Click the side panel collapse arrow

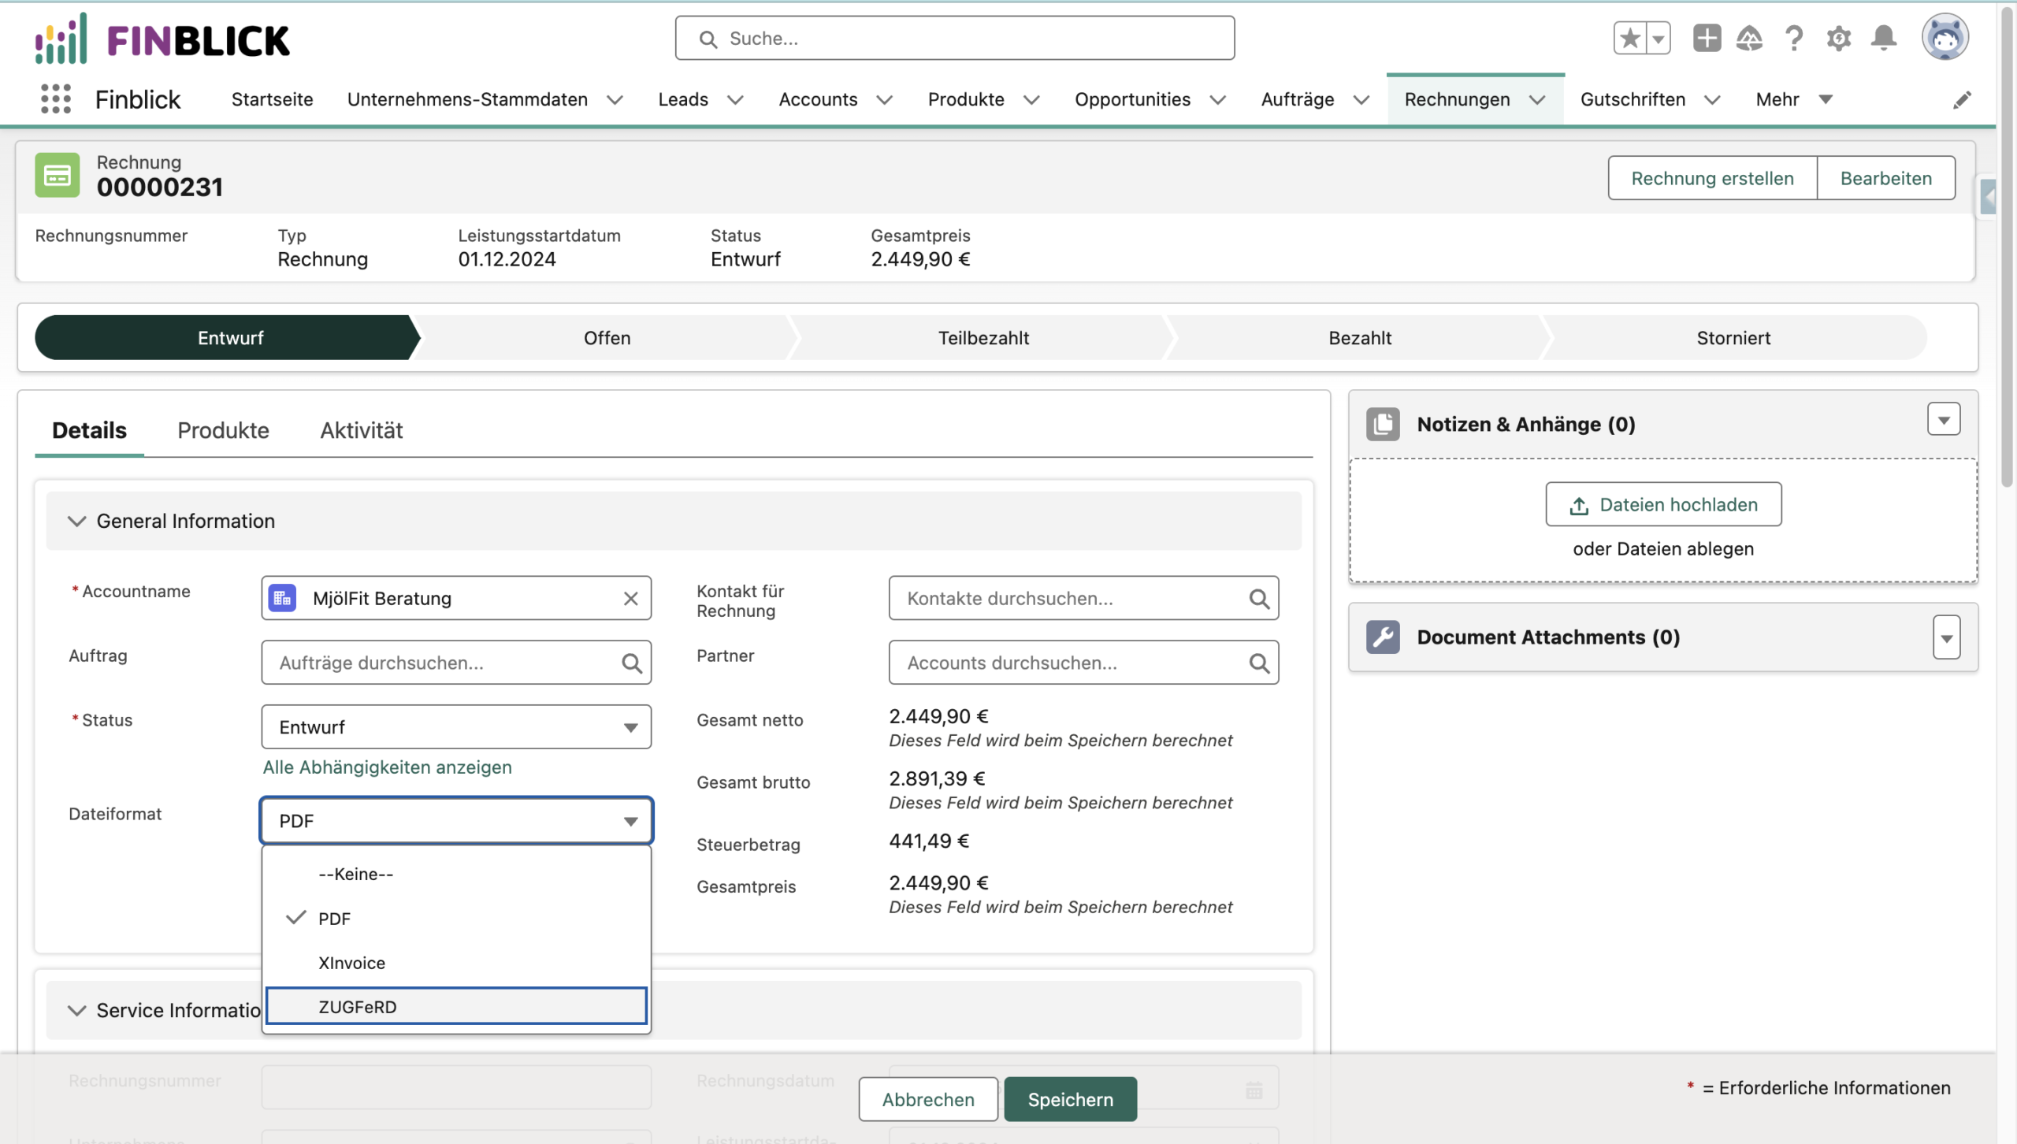click(1989, 197)
